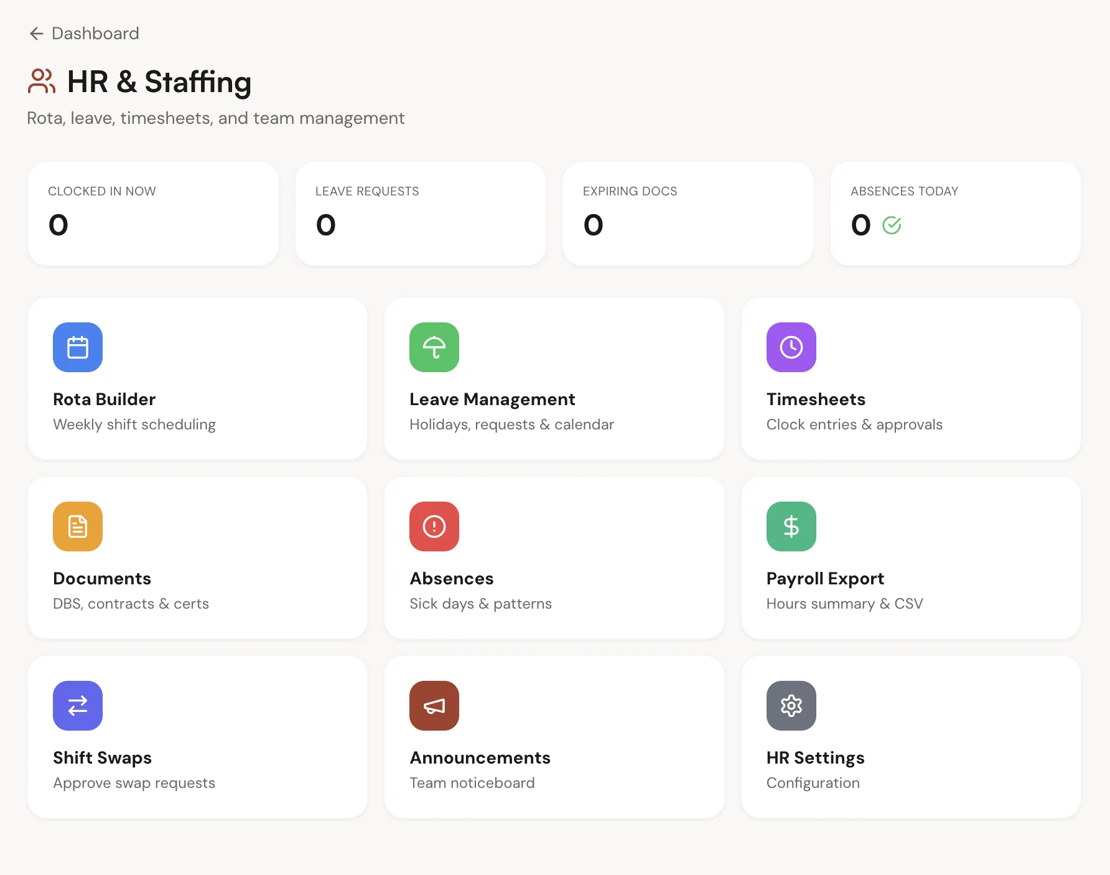Click the HR & Staffing page heading

159,82
